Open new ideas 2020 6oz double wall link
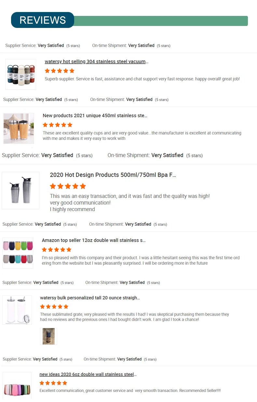Viewport: 257px width, 402px height. pyautogui.click(x=88, y=374)
